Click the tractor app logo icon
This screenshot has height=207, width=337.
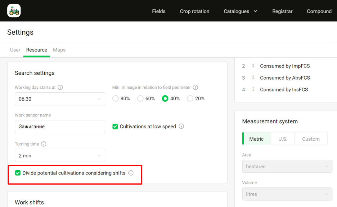14,11
